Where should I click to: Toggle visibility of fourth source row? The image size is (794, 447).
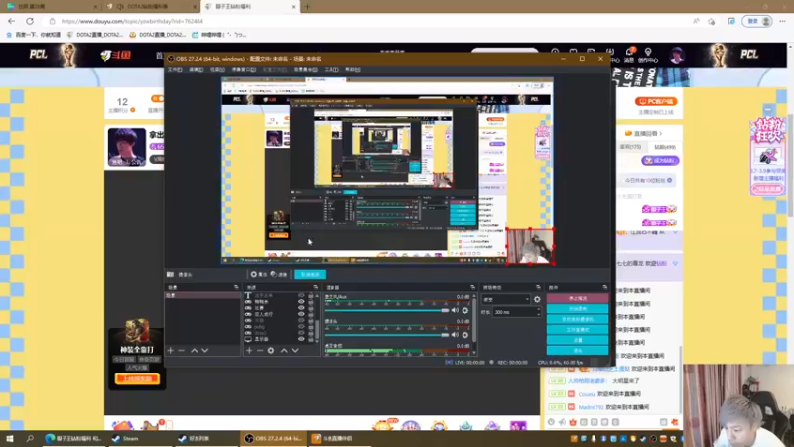tap(301, 314)
